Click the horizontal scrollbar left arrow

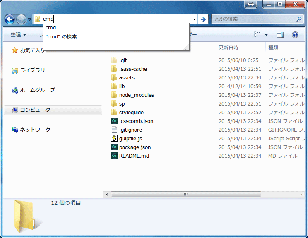[107, 194]
